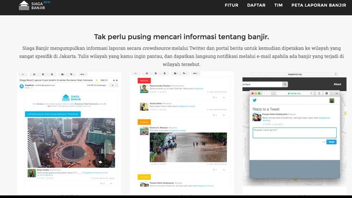Reload the siagabanjir.org page
This screenshot has width=352, height=198.
(336, 74)
